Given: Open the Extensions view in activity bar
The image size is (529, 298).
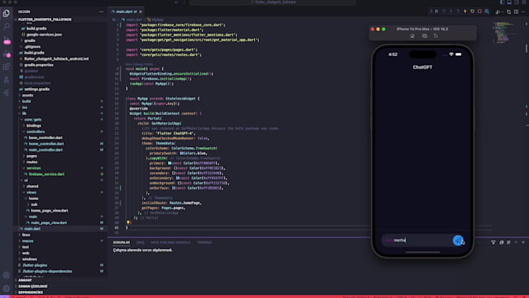Looking at the screenshot, I should [x=6, y=66].
